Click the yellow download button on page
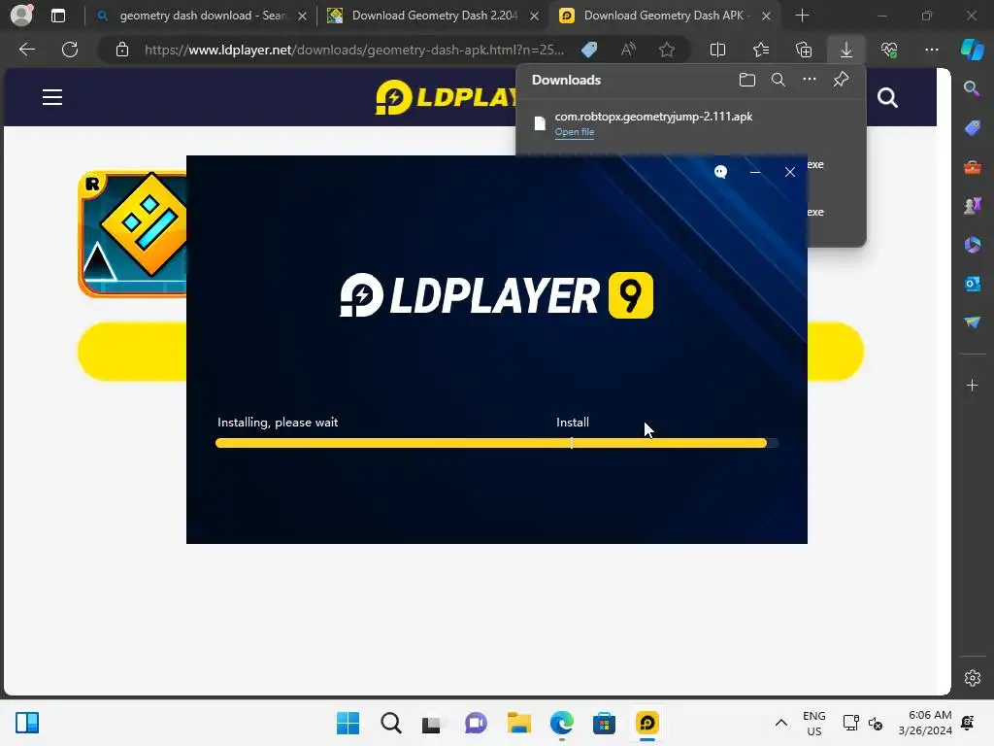Image resolution: width=994 pixels, height=746 pixels. pos(132,352)
